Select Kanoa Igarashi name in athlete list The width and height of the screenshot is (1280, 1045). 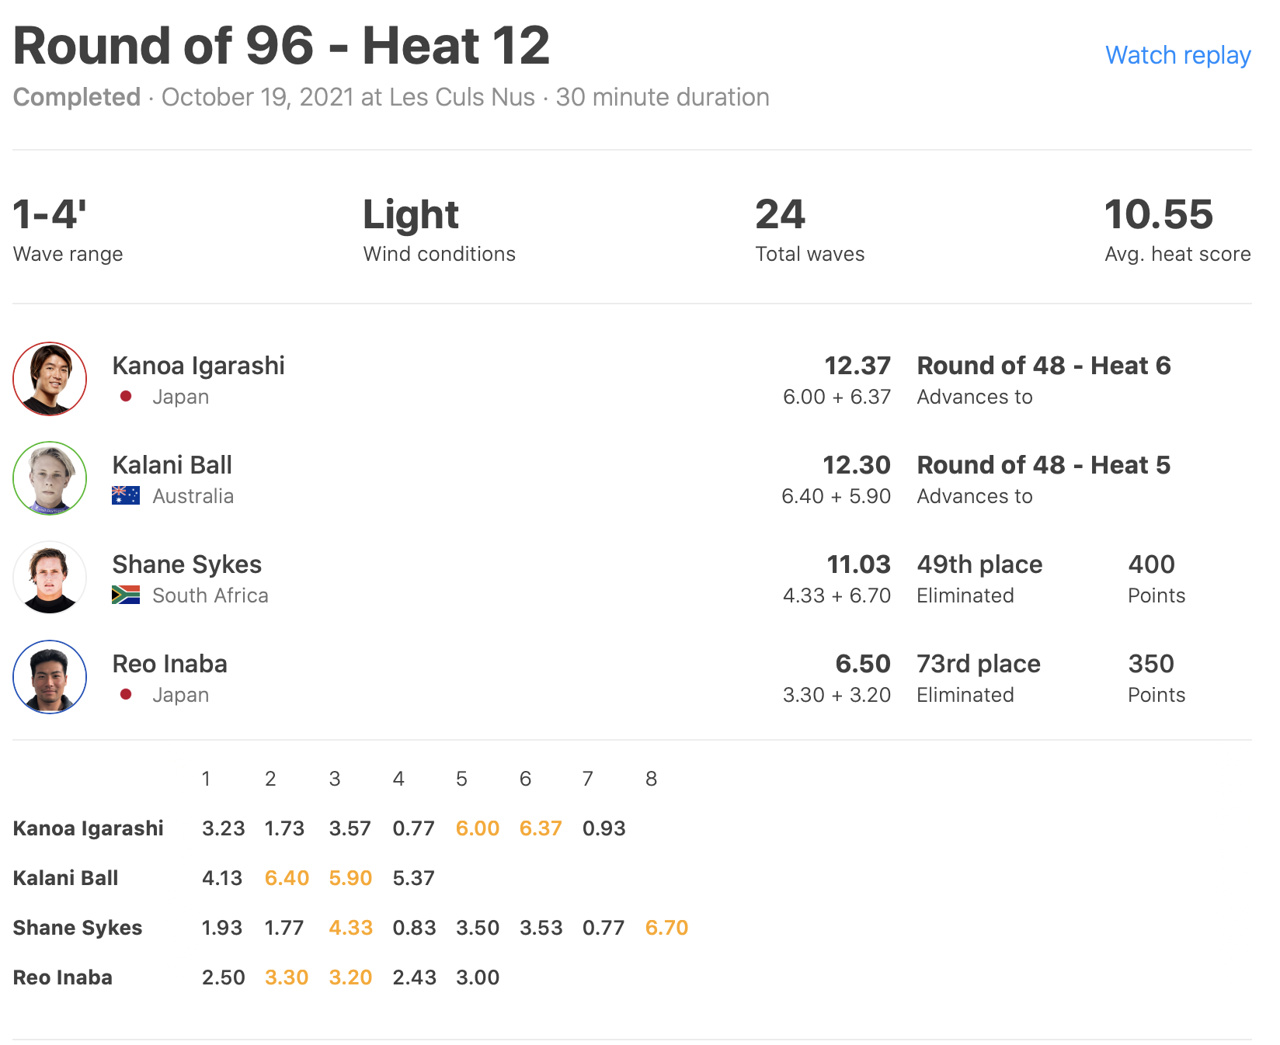point(198,366)
